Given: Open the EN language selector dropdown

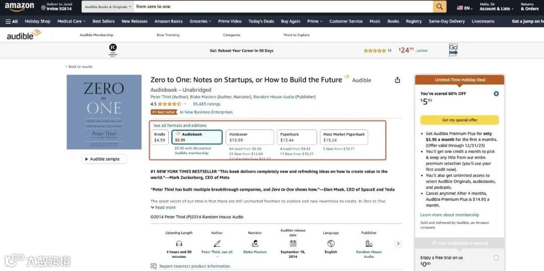Looking at the screenshot, I should point(465,8).
